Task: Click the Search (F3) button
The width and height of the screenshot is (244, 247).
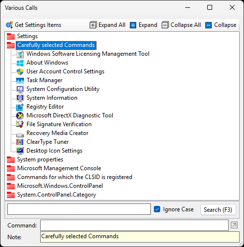Action: pos(218,210)
